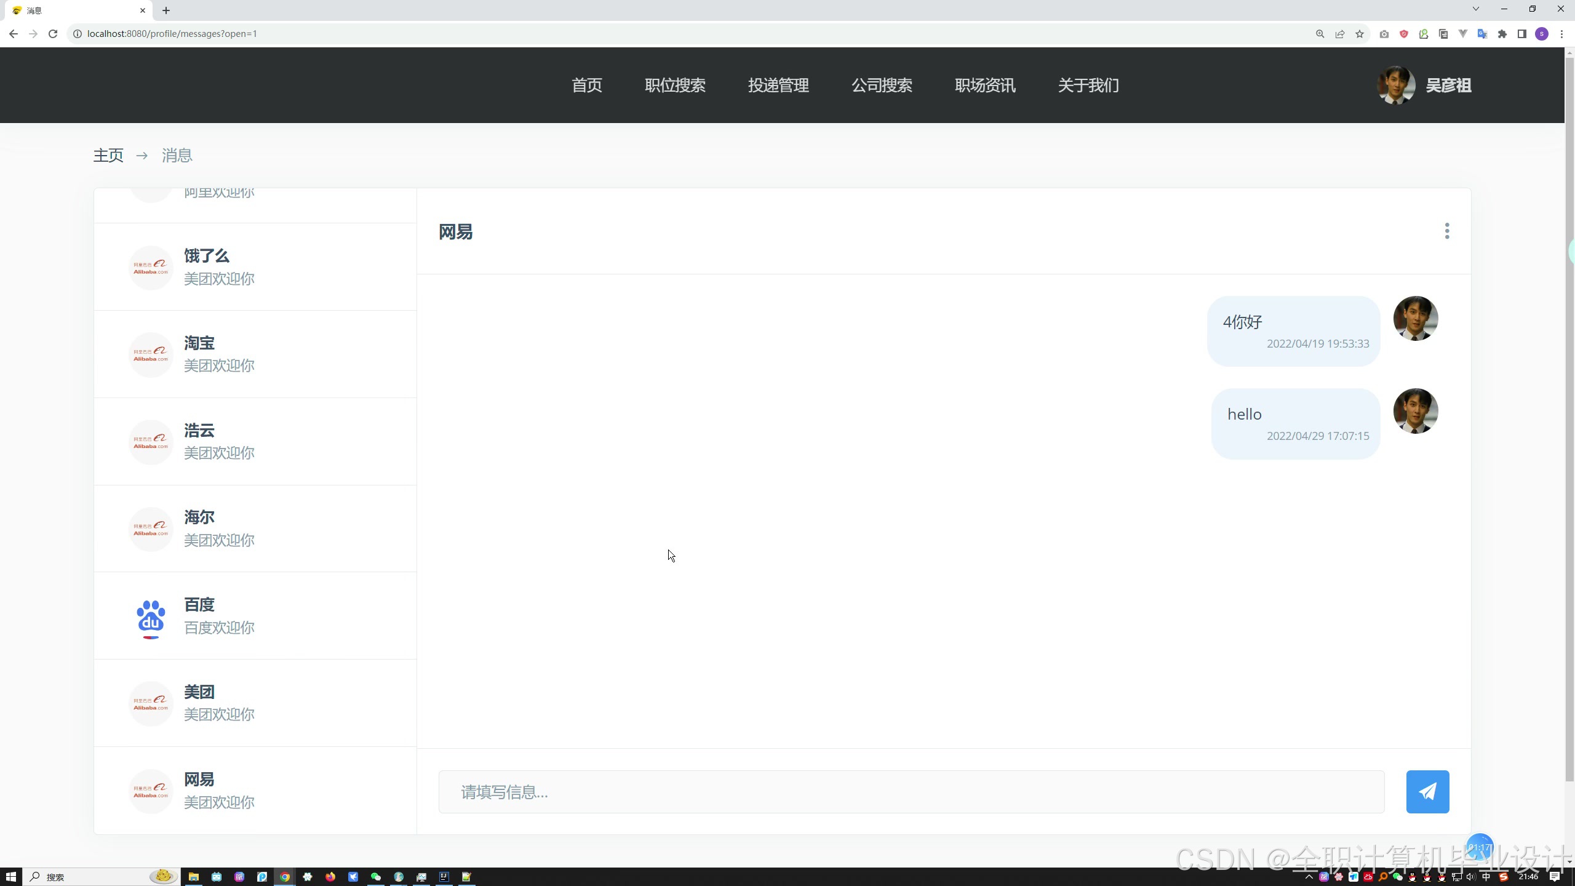
Task: Focus the 请填写信息 message input
Action: click(x=911, y=792)
